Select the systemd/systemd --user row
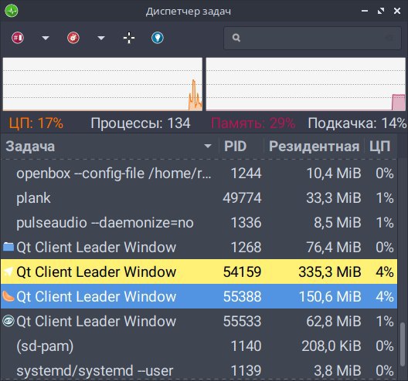This screenshot has height=381, width=408. point(199,370)
